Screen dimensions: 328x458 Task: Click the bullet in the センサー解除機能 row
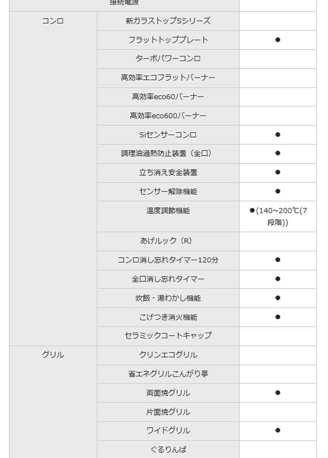click(x=278, y=191)
